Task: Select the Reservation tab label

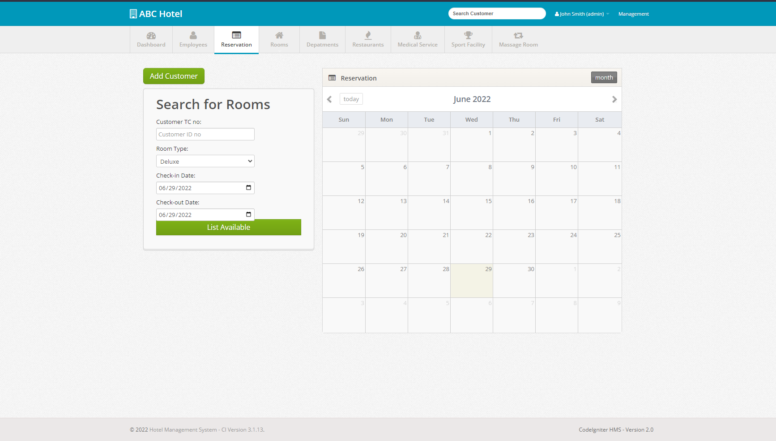Action: pyautogui.click(x=236, y=45)
